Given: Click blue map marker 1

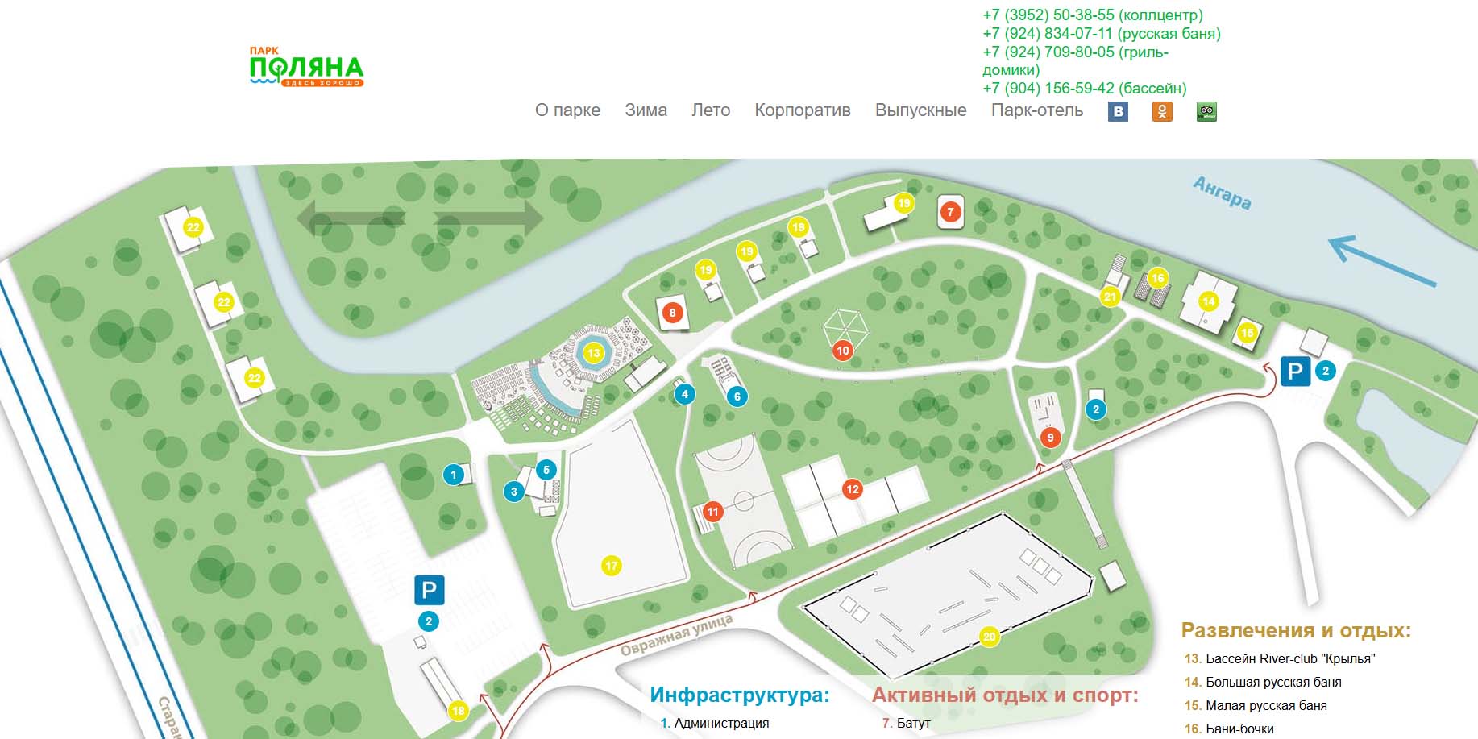Looking at the screenshot, I should click(454, 475).
